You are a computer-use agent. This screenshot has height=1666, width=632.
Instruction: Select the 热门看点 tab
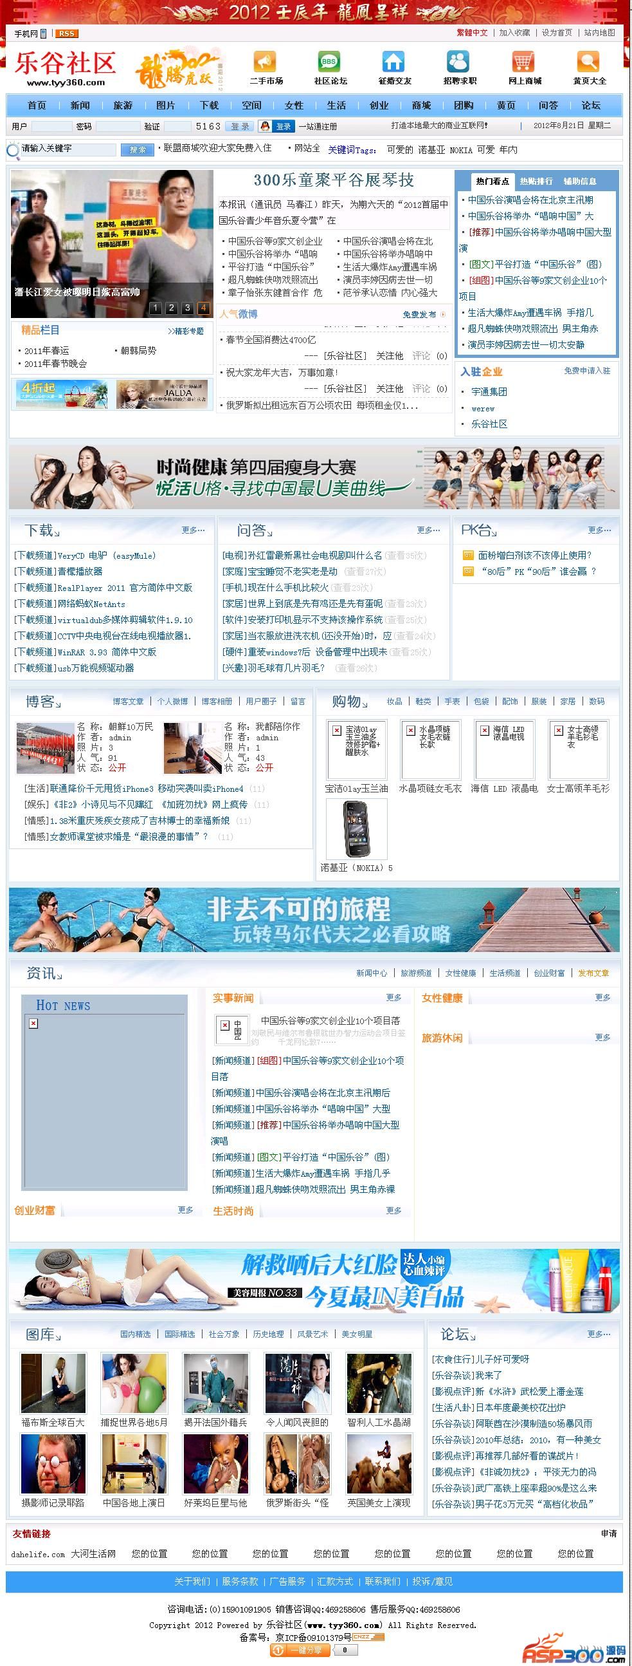pos(492,181)
